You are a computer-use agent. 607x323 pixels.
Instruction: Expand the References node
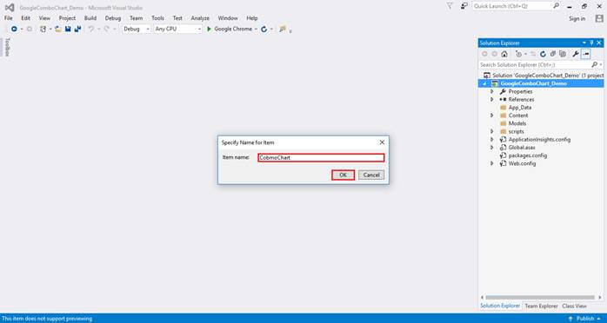point(492,100)
